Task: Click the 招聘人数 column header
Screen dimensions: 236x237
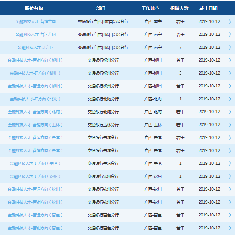Action: click(179, 8)
